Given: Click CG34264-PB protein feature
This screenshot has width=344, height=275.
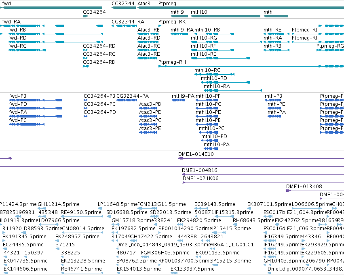Looking at the screenshot, I should [86, 100].
